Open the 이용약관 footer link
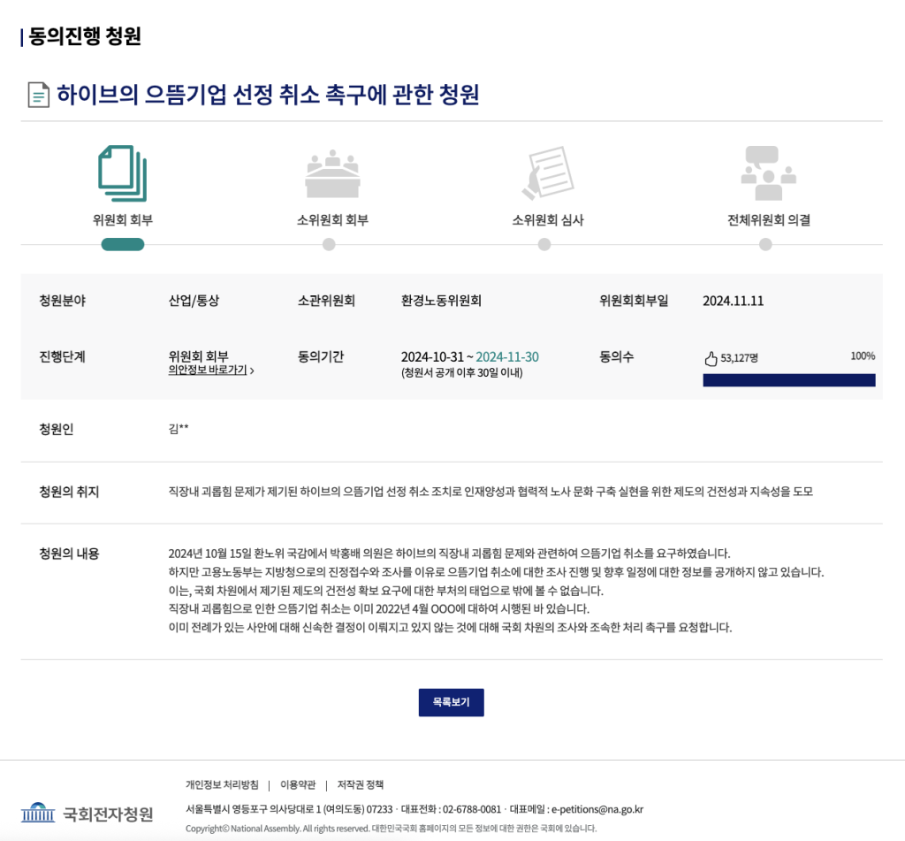This screenshot has height=841, width=905. [x=298, y=784]
